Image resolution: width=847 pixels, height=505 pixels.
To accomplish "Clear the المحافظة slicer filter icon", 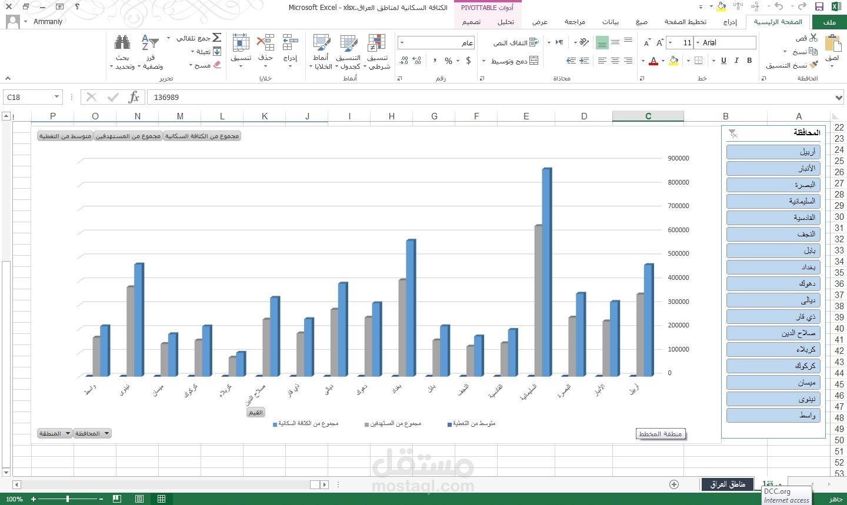I will pyautogui.click(x=732, y=133).
